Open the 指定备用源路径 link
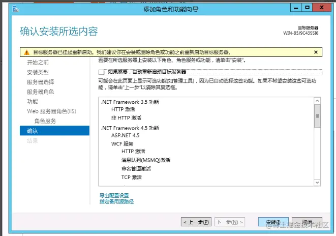The width and height of the screenshot is (336, 236). [x=116, y=202]
